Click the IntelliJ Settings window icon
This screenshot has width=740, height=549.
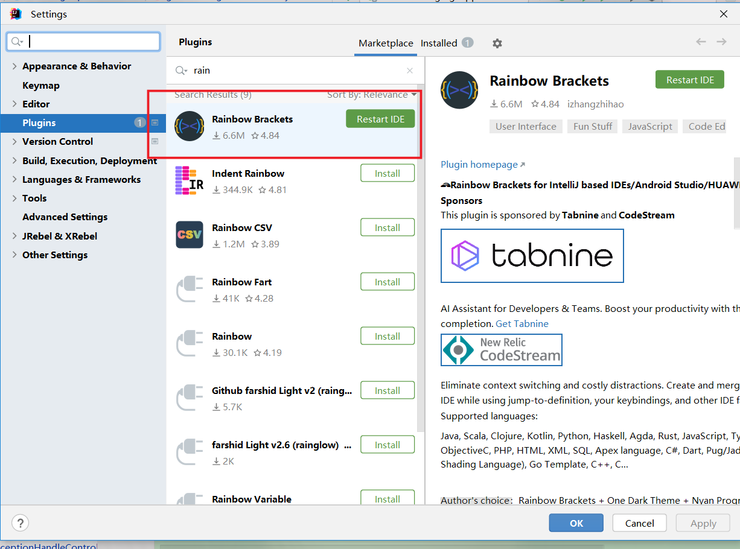click(16, 14)
